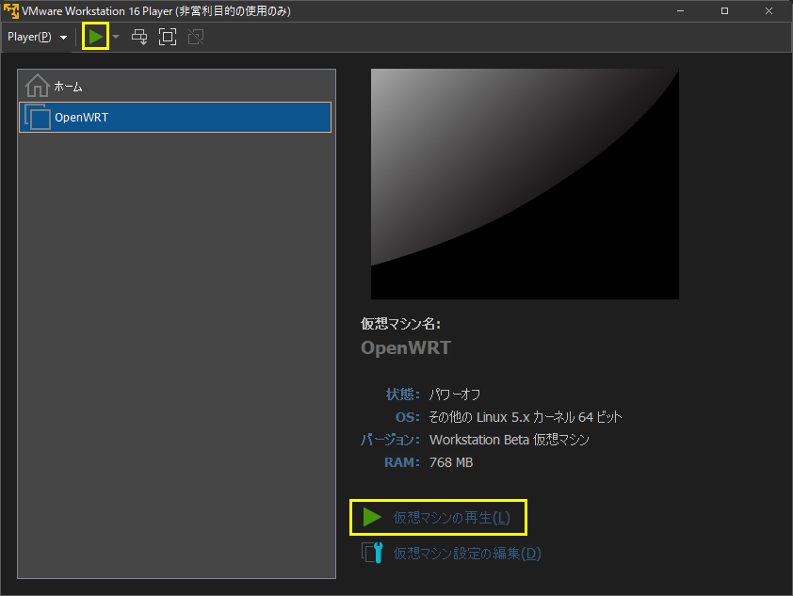793x596 pixels.
Task: Click the パワーオフ status value
Action: pyautogui.click(x=455, y=395)
